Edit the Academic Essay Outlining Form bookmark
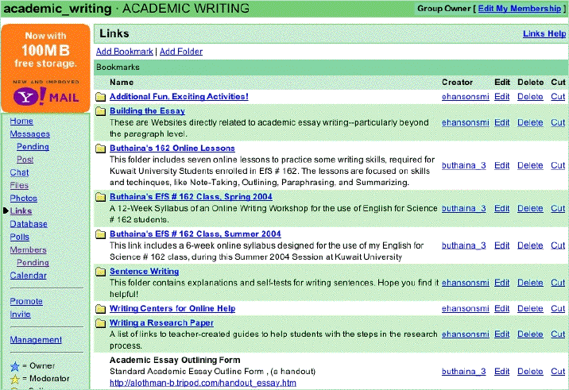 (x=502, y=372)
